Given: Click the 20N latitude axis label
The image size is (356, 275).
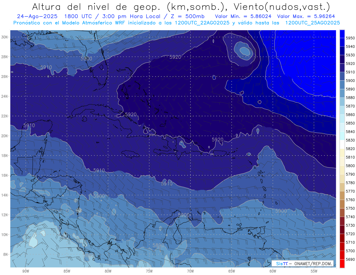Looking at the screenshot, I should pyautogui.click(x=4, y=136).
